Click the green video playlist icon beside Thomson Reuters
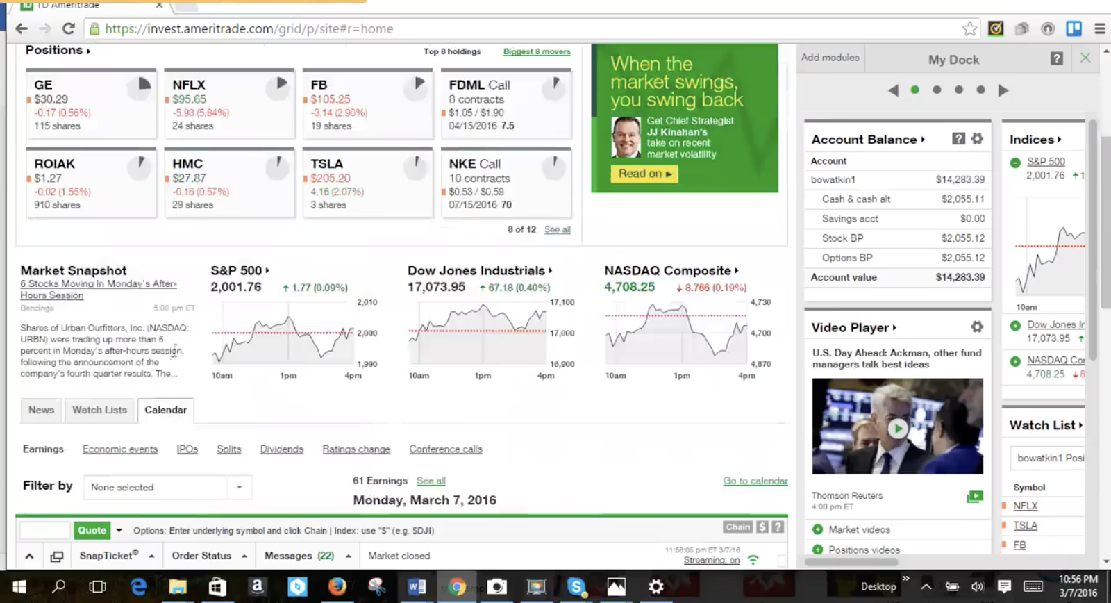 (975, 497)
